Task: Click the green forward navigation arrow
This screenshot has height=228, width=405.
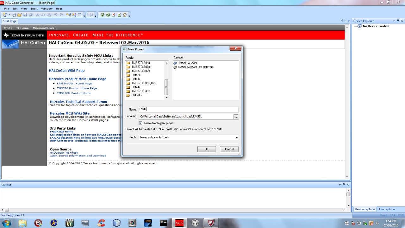Action: coord(108,15)
